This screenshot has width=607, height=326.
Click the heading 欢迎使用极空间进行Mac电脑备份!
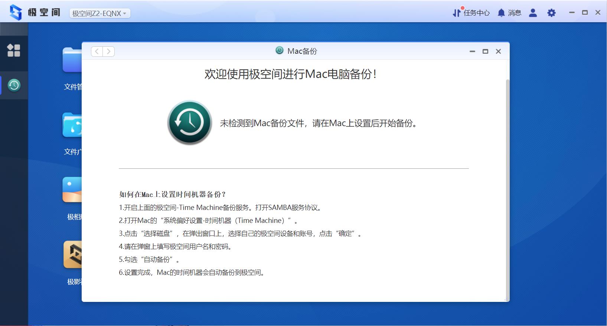(291, 74)
